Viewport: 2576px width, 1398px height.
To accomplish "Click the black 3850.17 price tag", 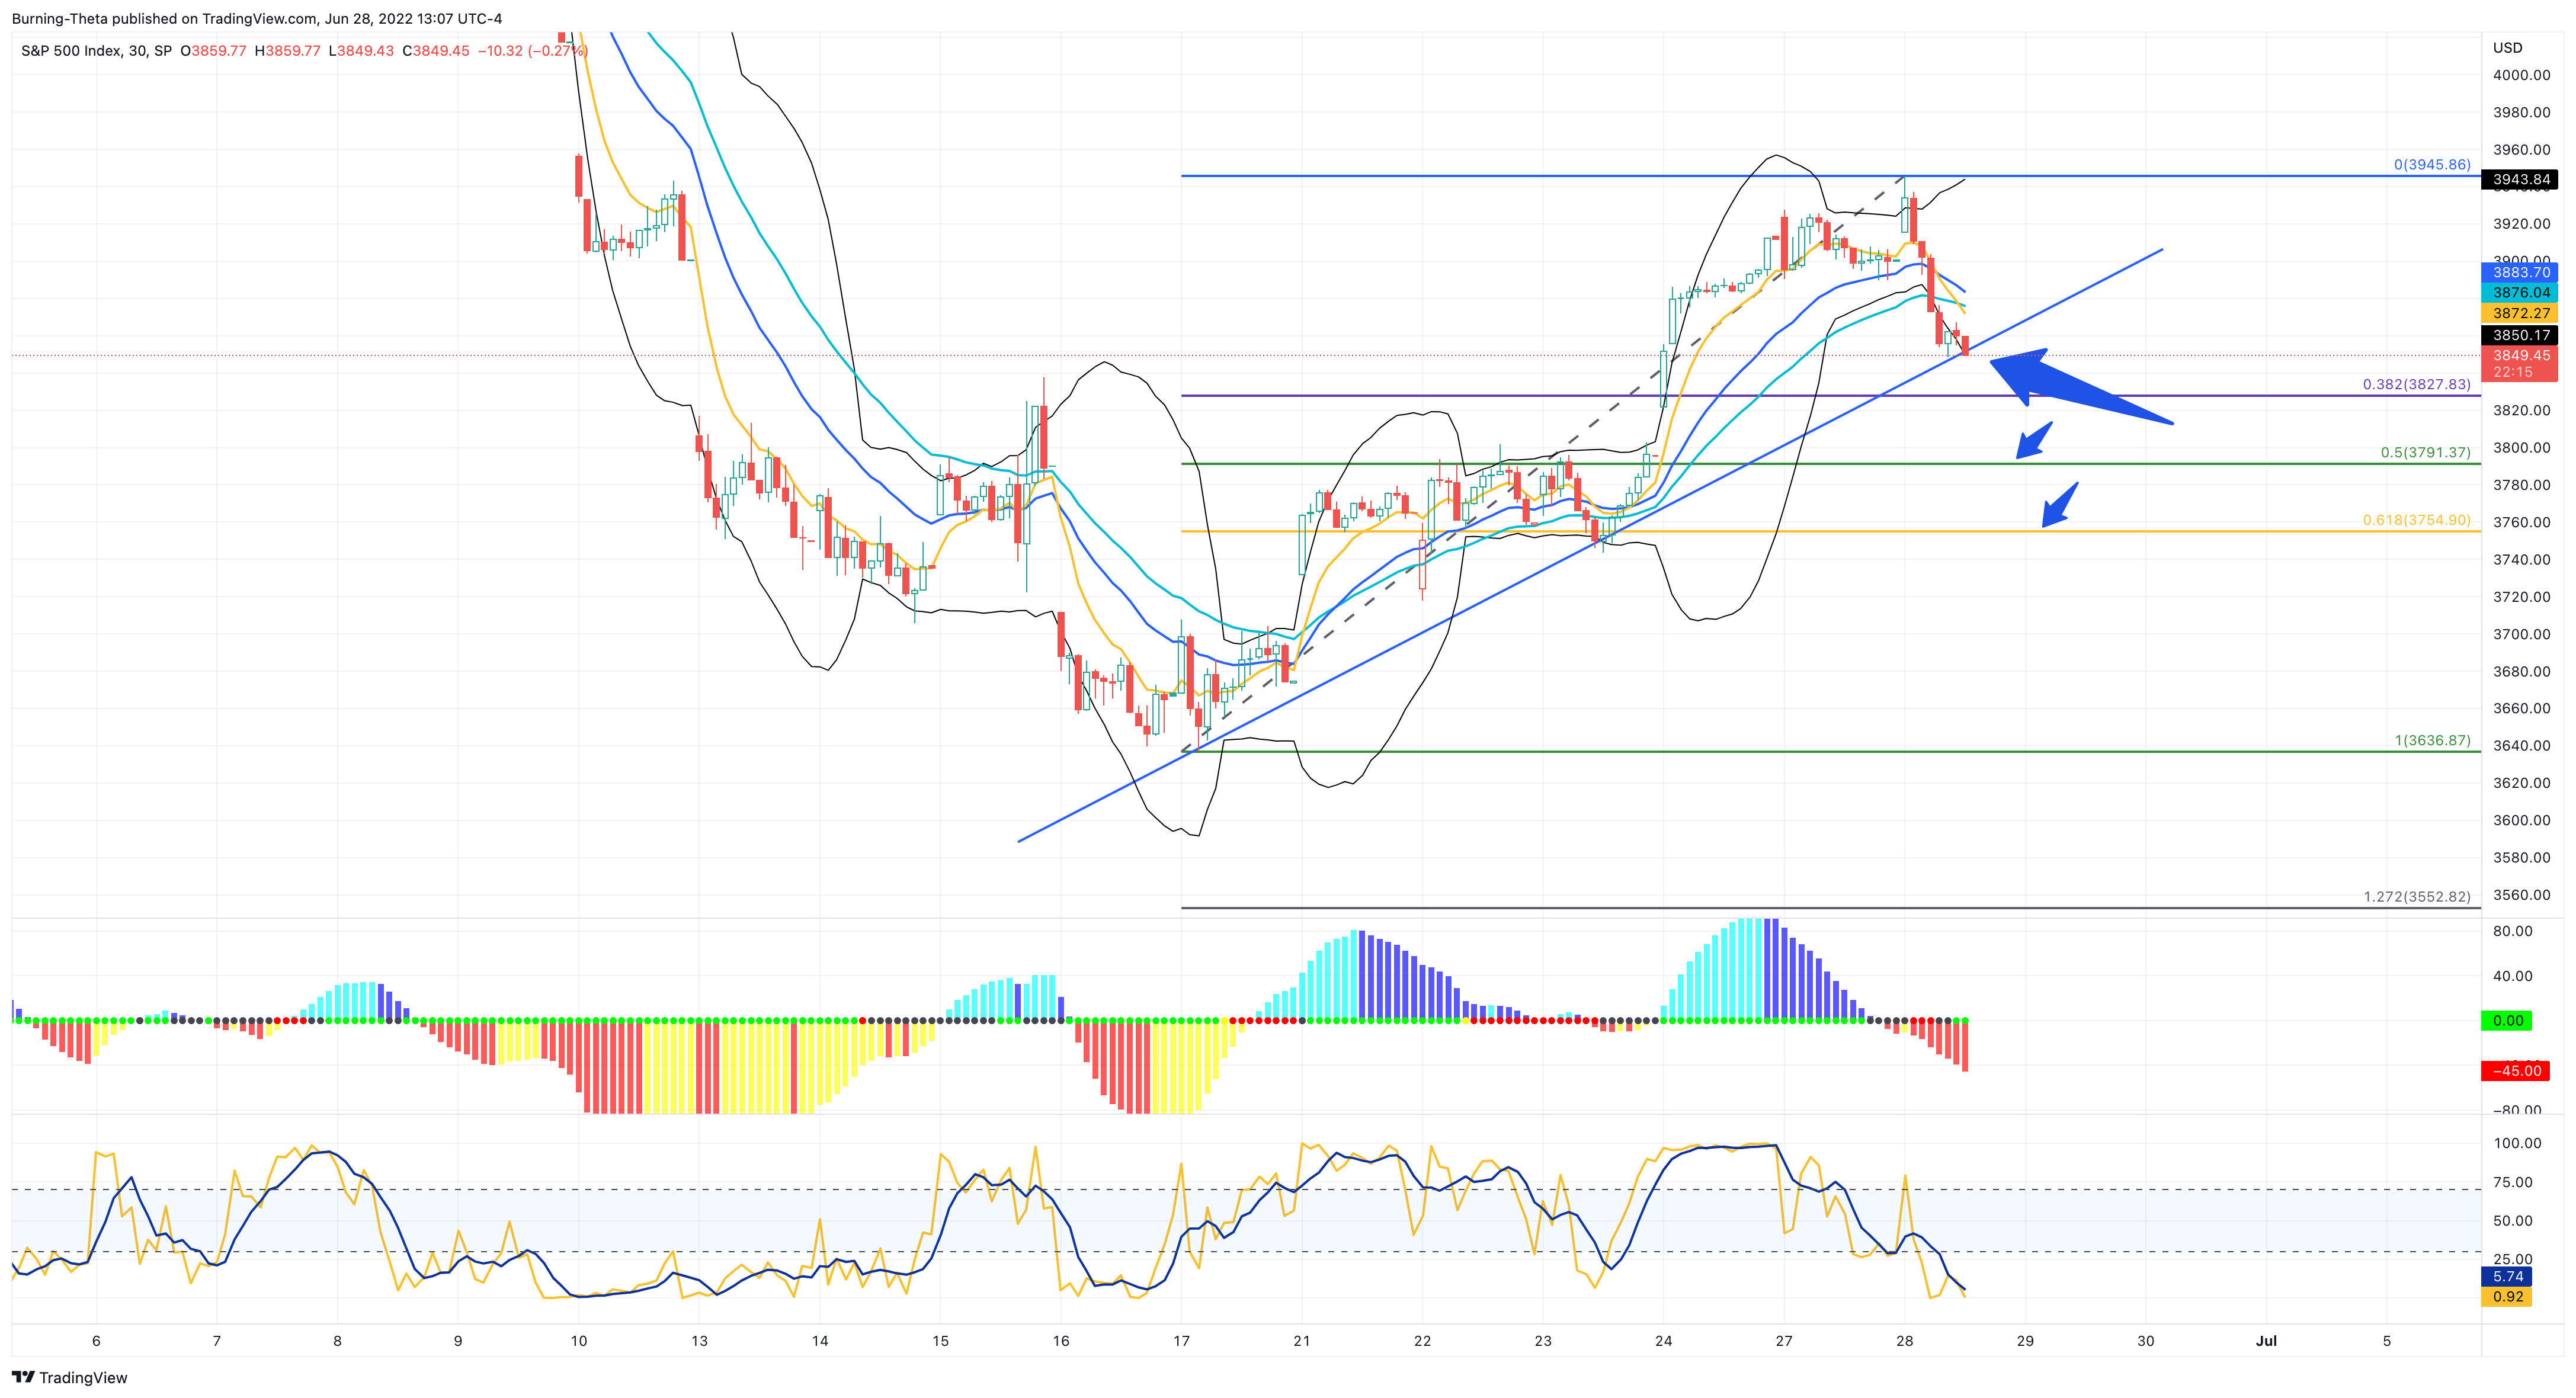I will coord(2520,335).
